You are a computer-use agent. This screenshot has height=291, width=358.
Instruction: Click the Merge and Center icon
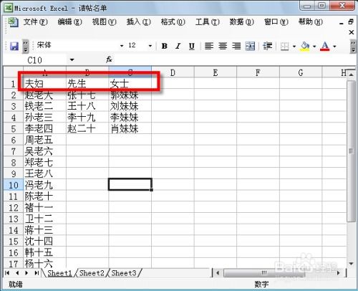250,46
